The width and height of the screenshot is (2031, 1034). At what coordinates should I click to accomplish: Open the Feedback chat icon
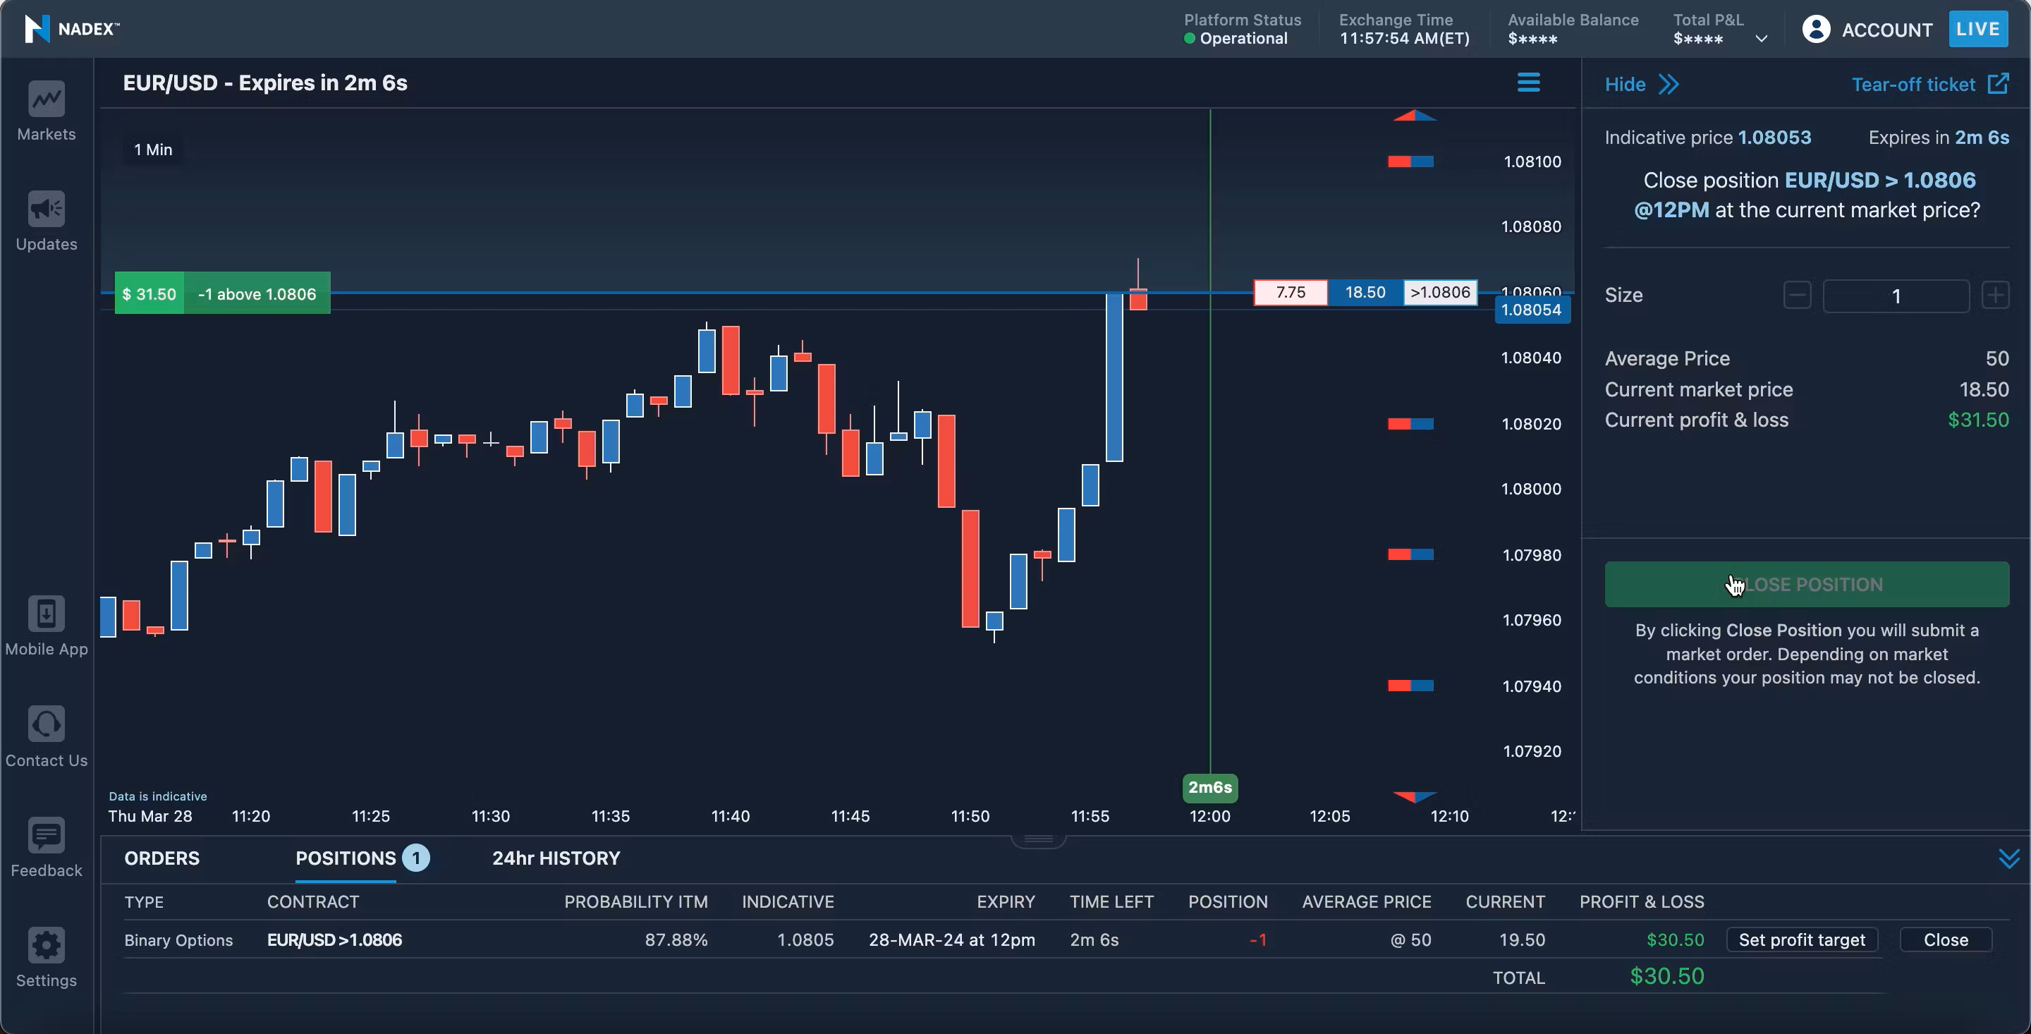(x=47, y=835)
